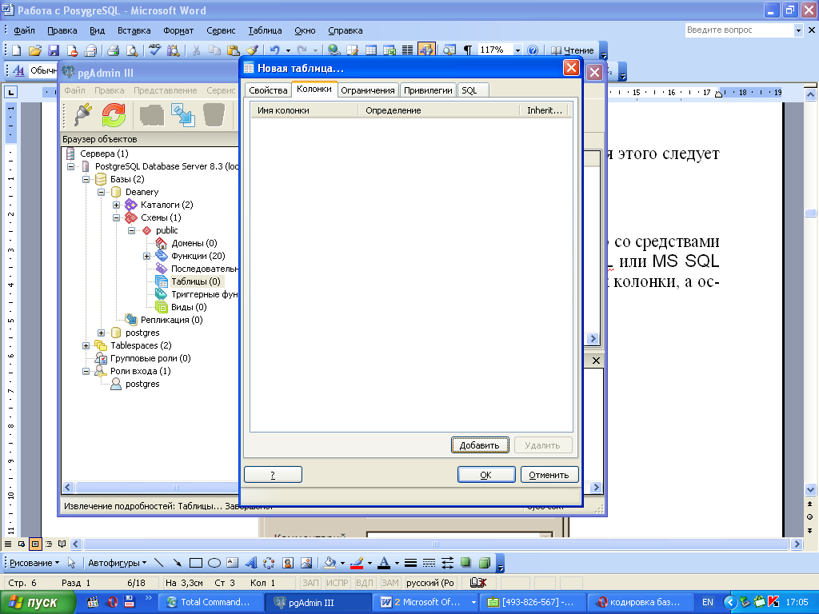Click the Insert Table icon in Word toolbar

(x=371, y=50)
